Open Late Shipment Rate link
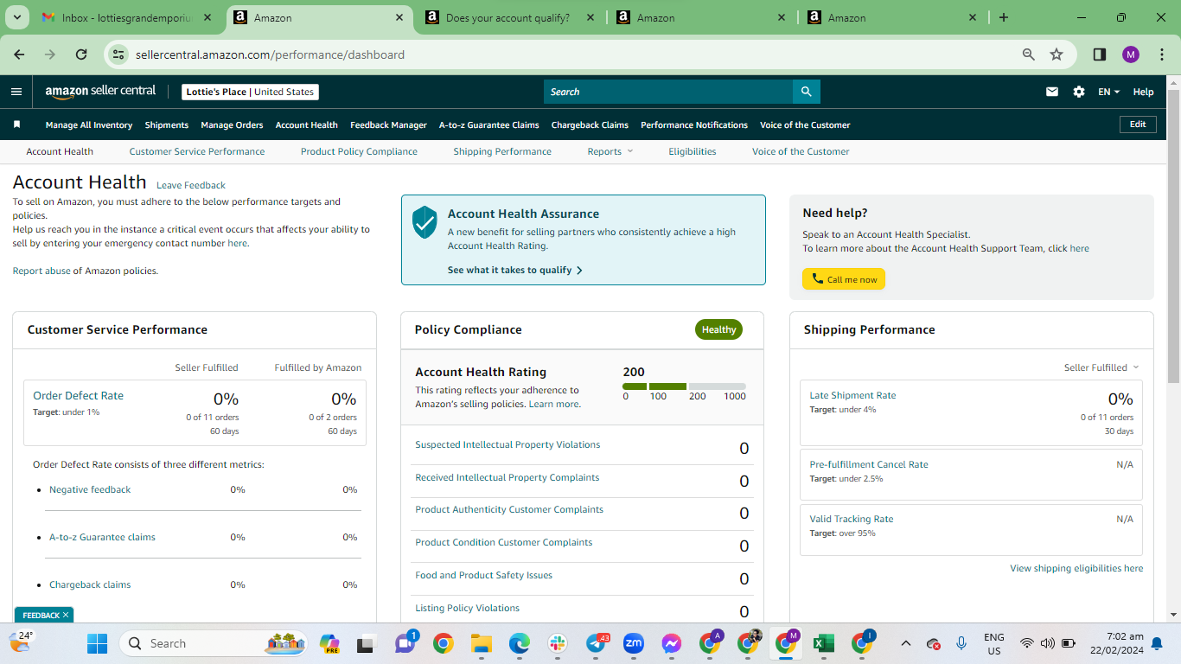 point(852,395)
